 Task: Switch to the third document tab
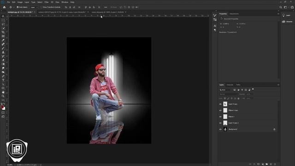(107, 12)
